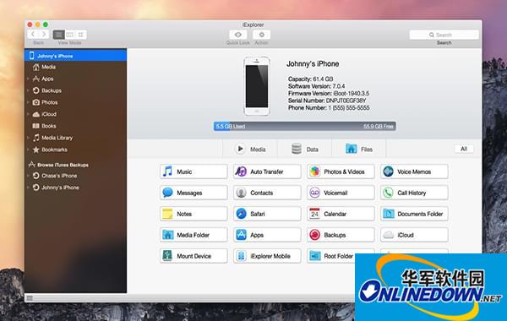The width and height of the screenshot is (507, 321).
Task: Expand Johnny's iPhone backup
Action: [28, 188]
